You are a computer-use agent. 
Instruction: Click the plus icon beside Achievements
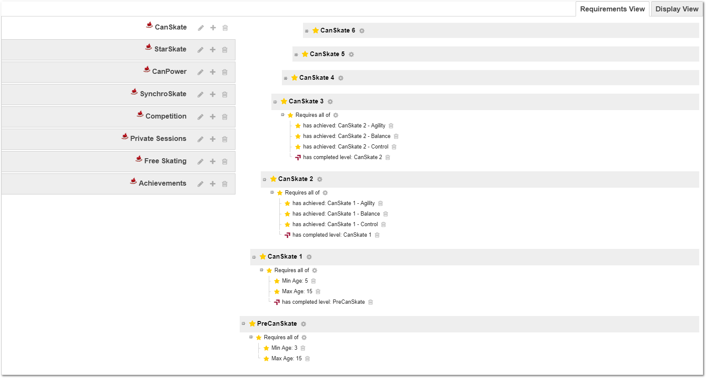213,184
